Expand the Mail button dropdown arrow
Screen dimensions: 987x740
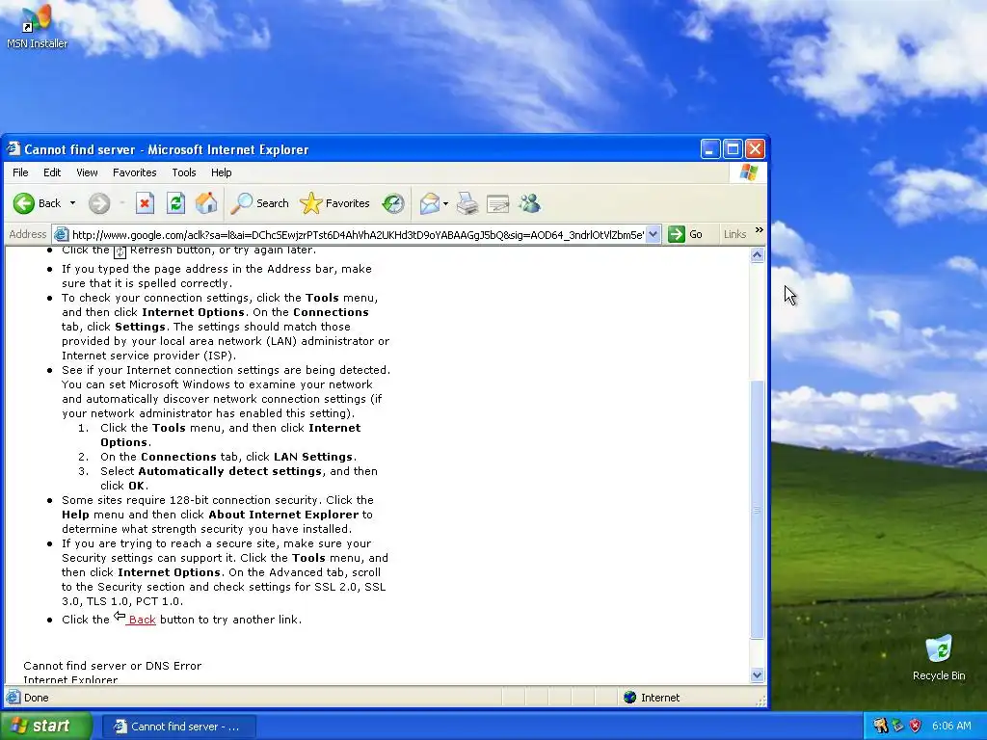tap(445, 203)
